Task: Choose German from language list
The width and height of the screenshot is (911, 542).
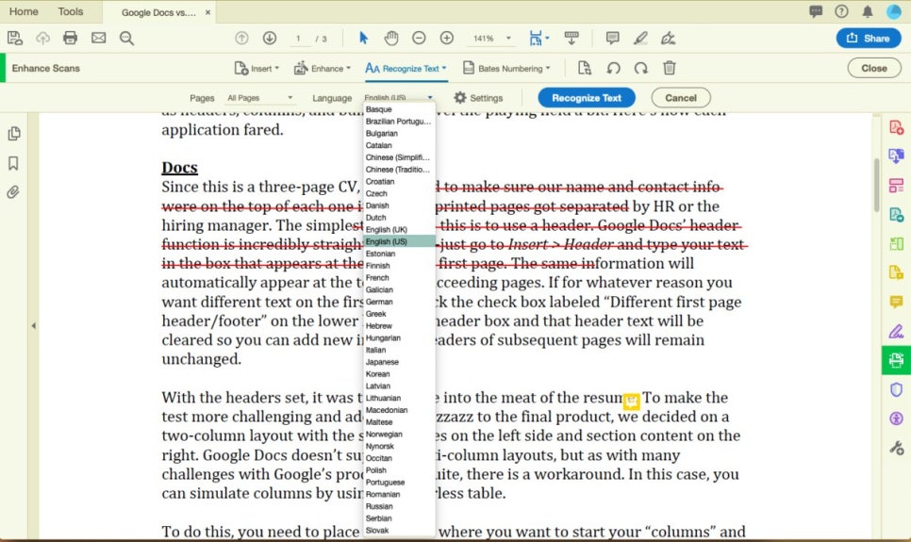Action: click(399, 302)
